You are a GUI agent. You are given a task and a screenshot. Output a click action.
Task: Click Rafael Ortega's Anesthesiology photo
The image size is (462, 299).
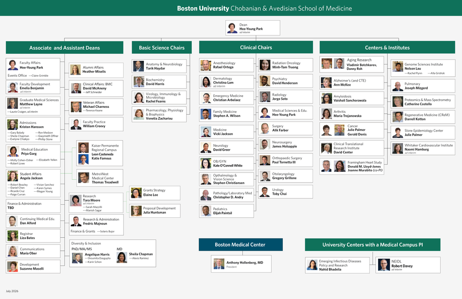206,65
